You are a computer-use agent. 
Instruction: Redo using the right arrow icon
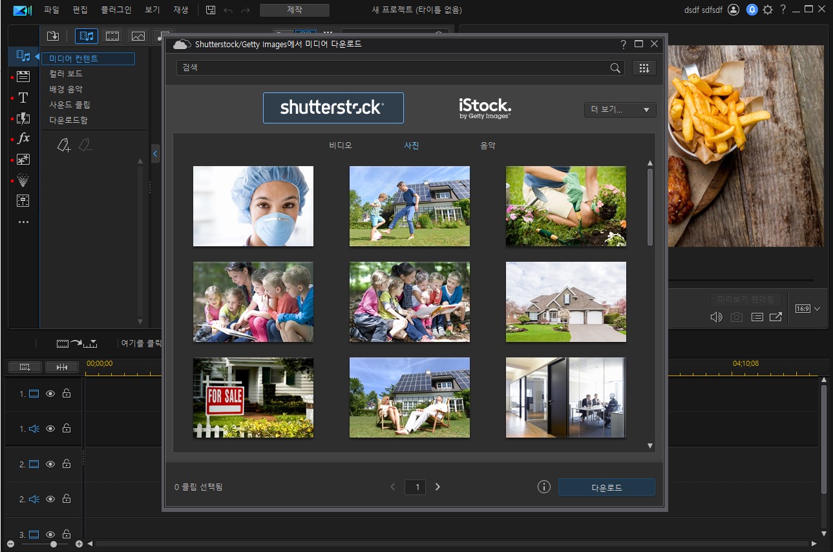[x=245, y=10]
